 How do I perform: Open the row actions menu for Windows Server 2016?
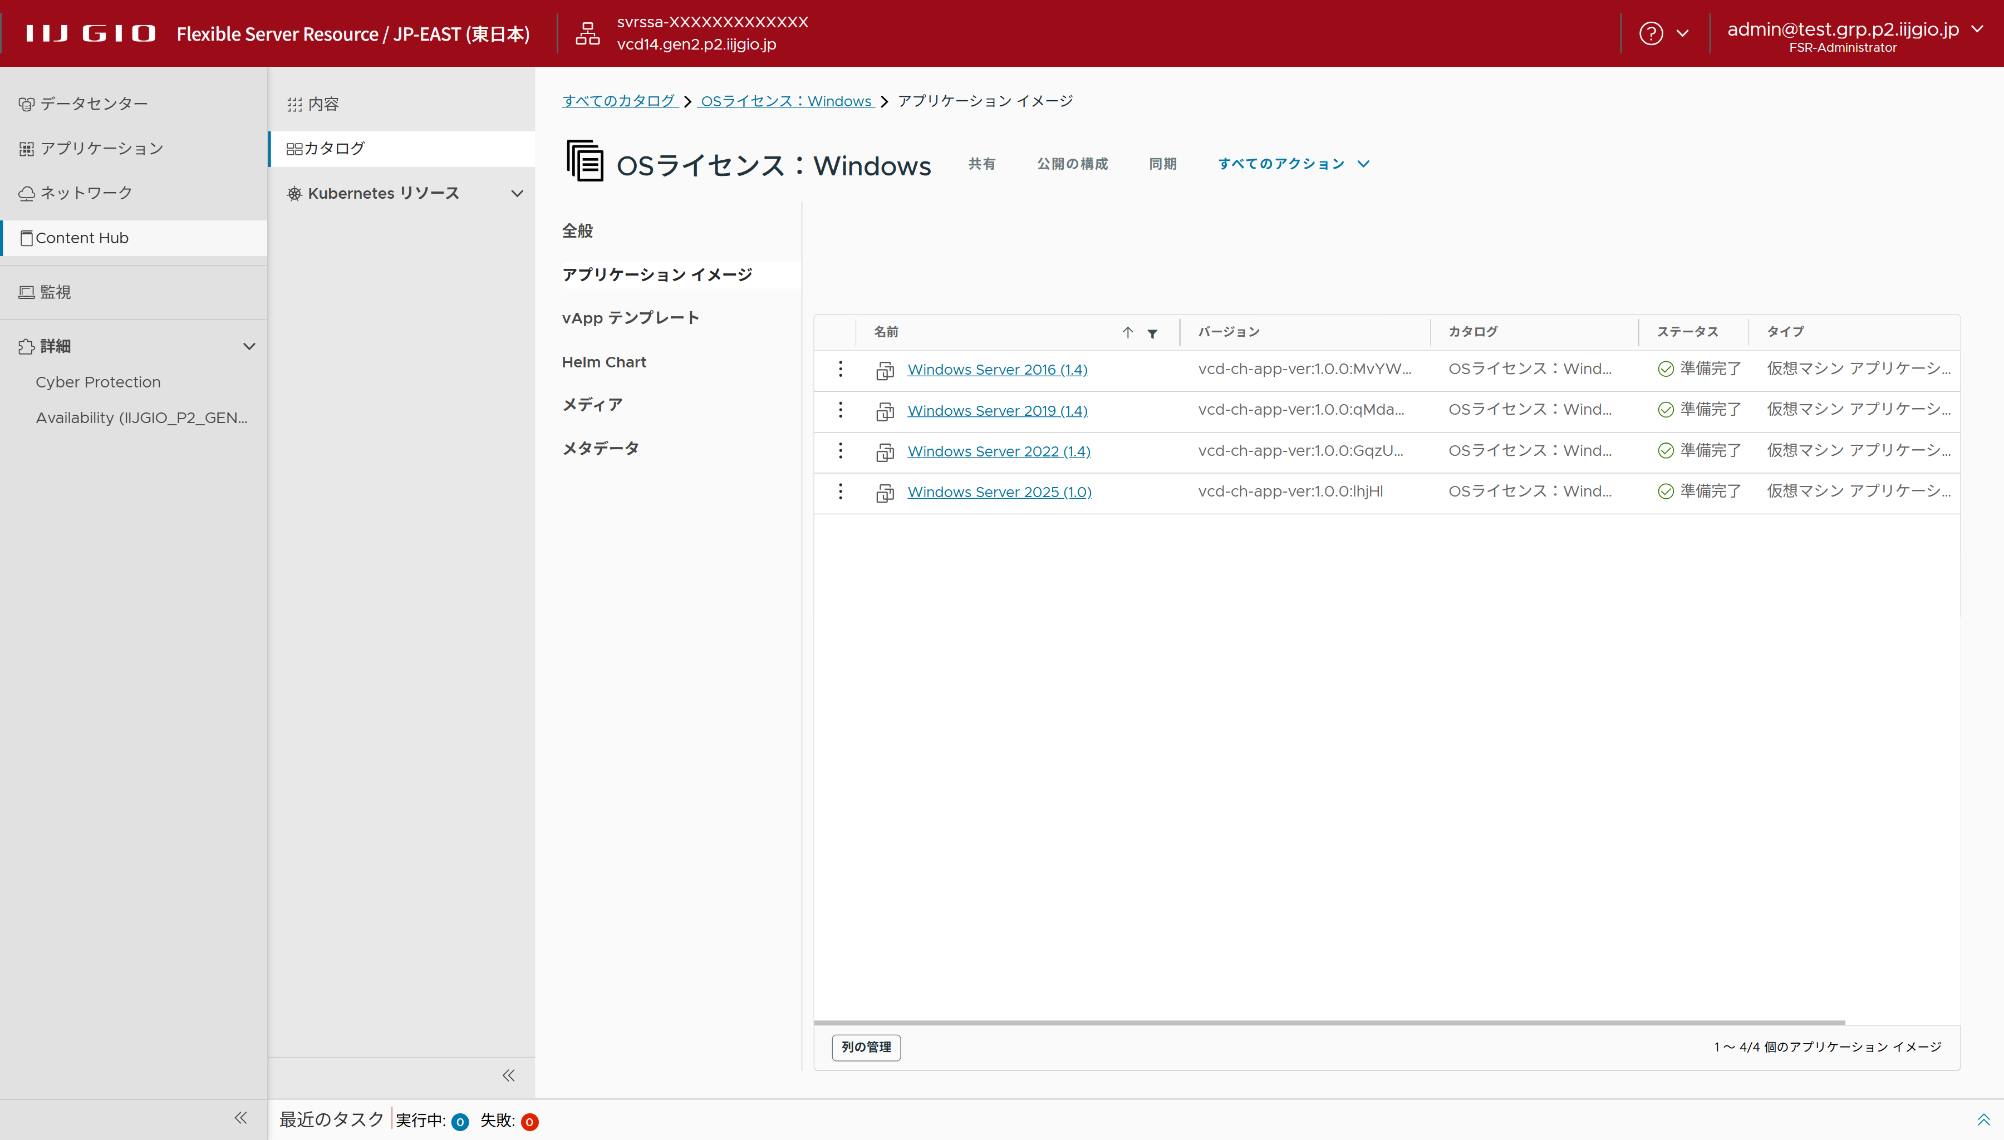pos(840,369)
